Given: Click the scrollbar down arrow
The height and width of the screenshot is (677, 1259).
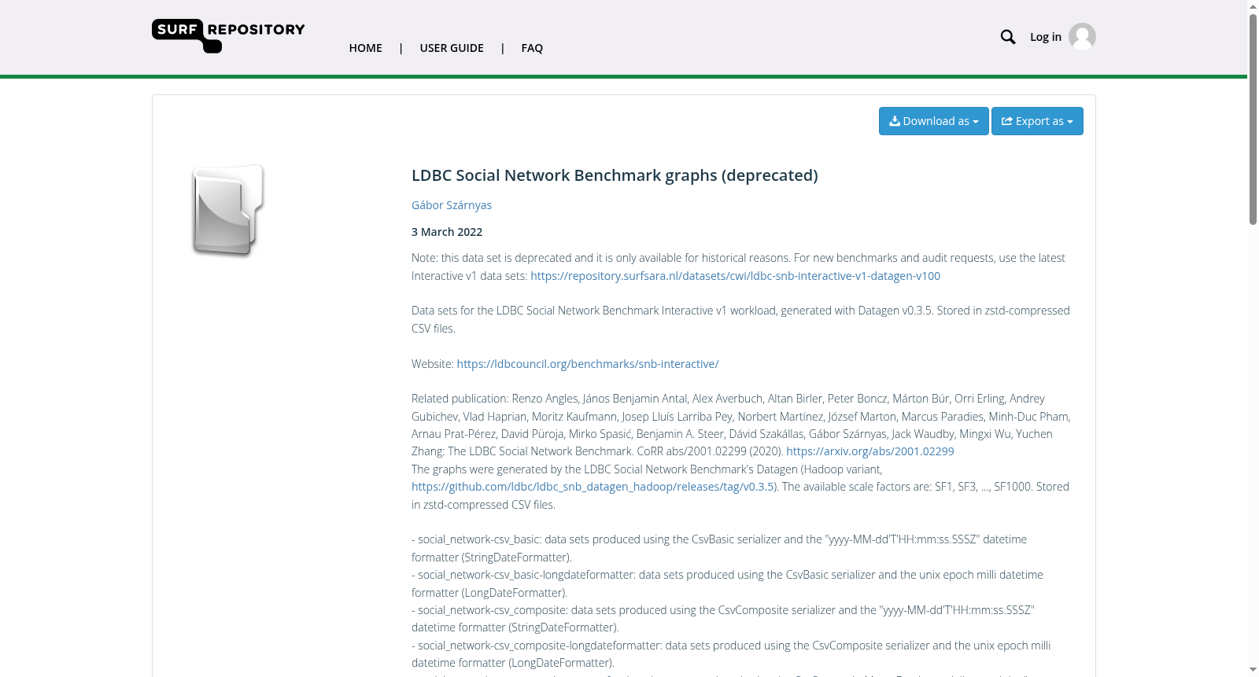Looking at the screenshot, I should pos(1253,671).
